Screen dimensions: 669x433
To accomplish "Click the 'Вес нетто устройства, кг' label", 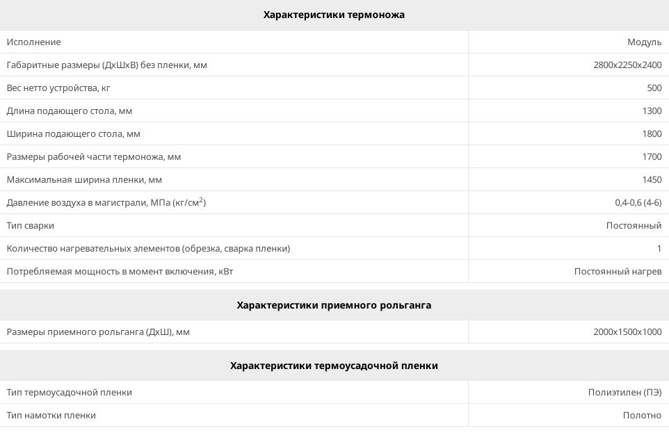I will pyautogui.click(x=58, y=88).
